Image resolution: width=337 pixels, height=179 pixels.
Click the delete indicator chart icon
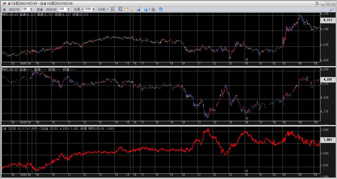point(153,9)
